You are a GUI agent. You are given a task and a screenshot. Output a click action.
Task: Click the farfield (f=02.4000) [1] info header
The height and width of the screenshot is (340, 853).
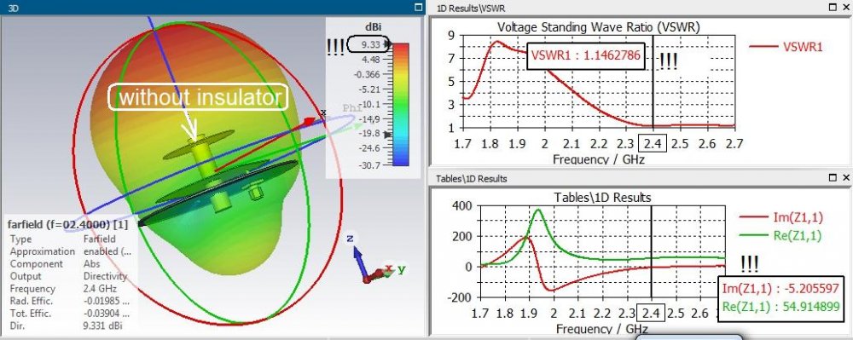click(x=67, y=224)
